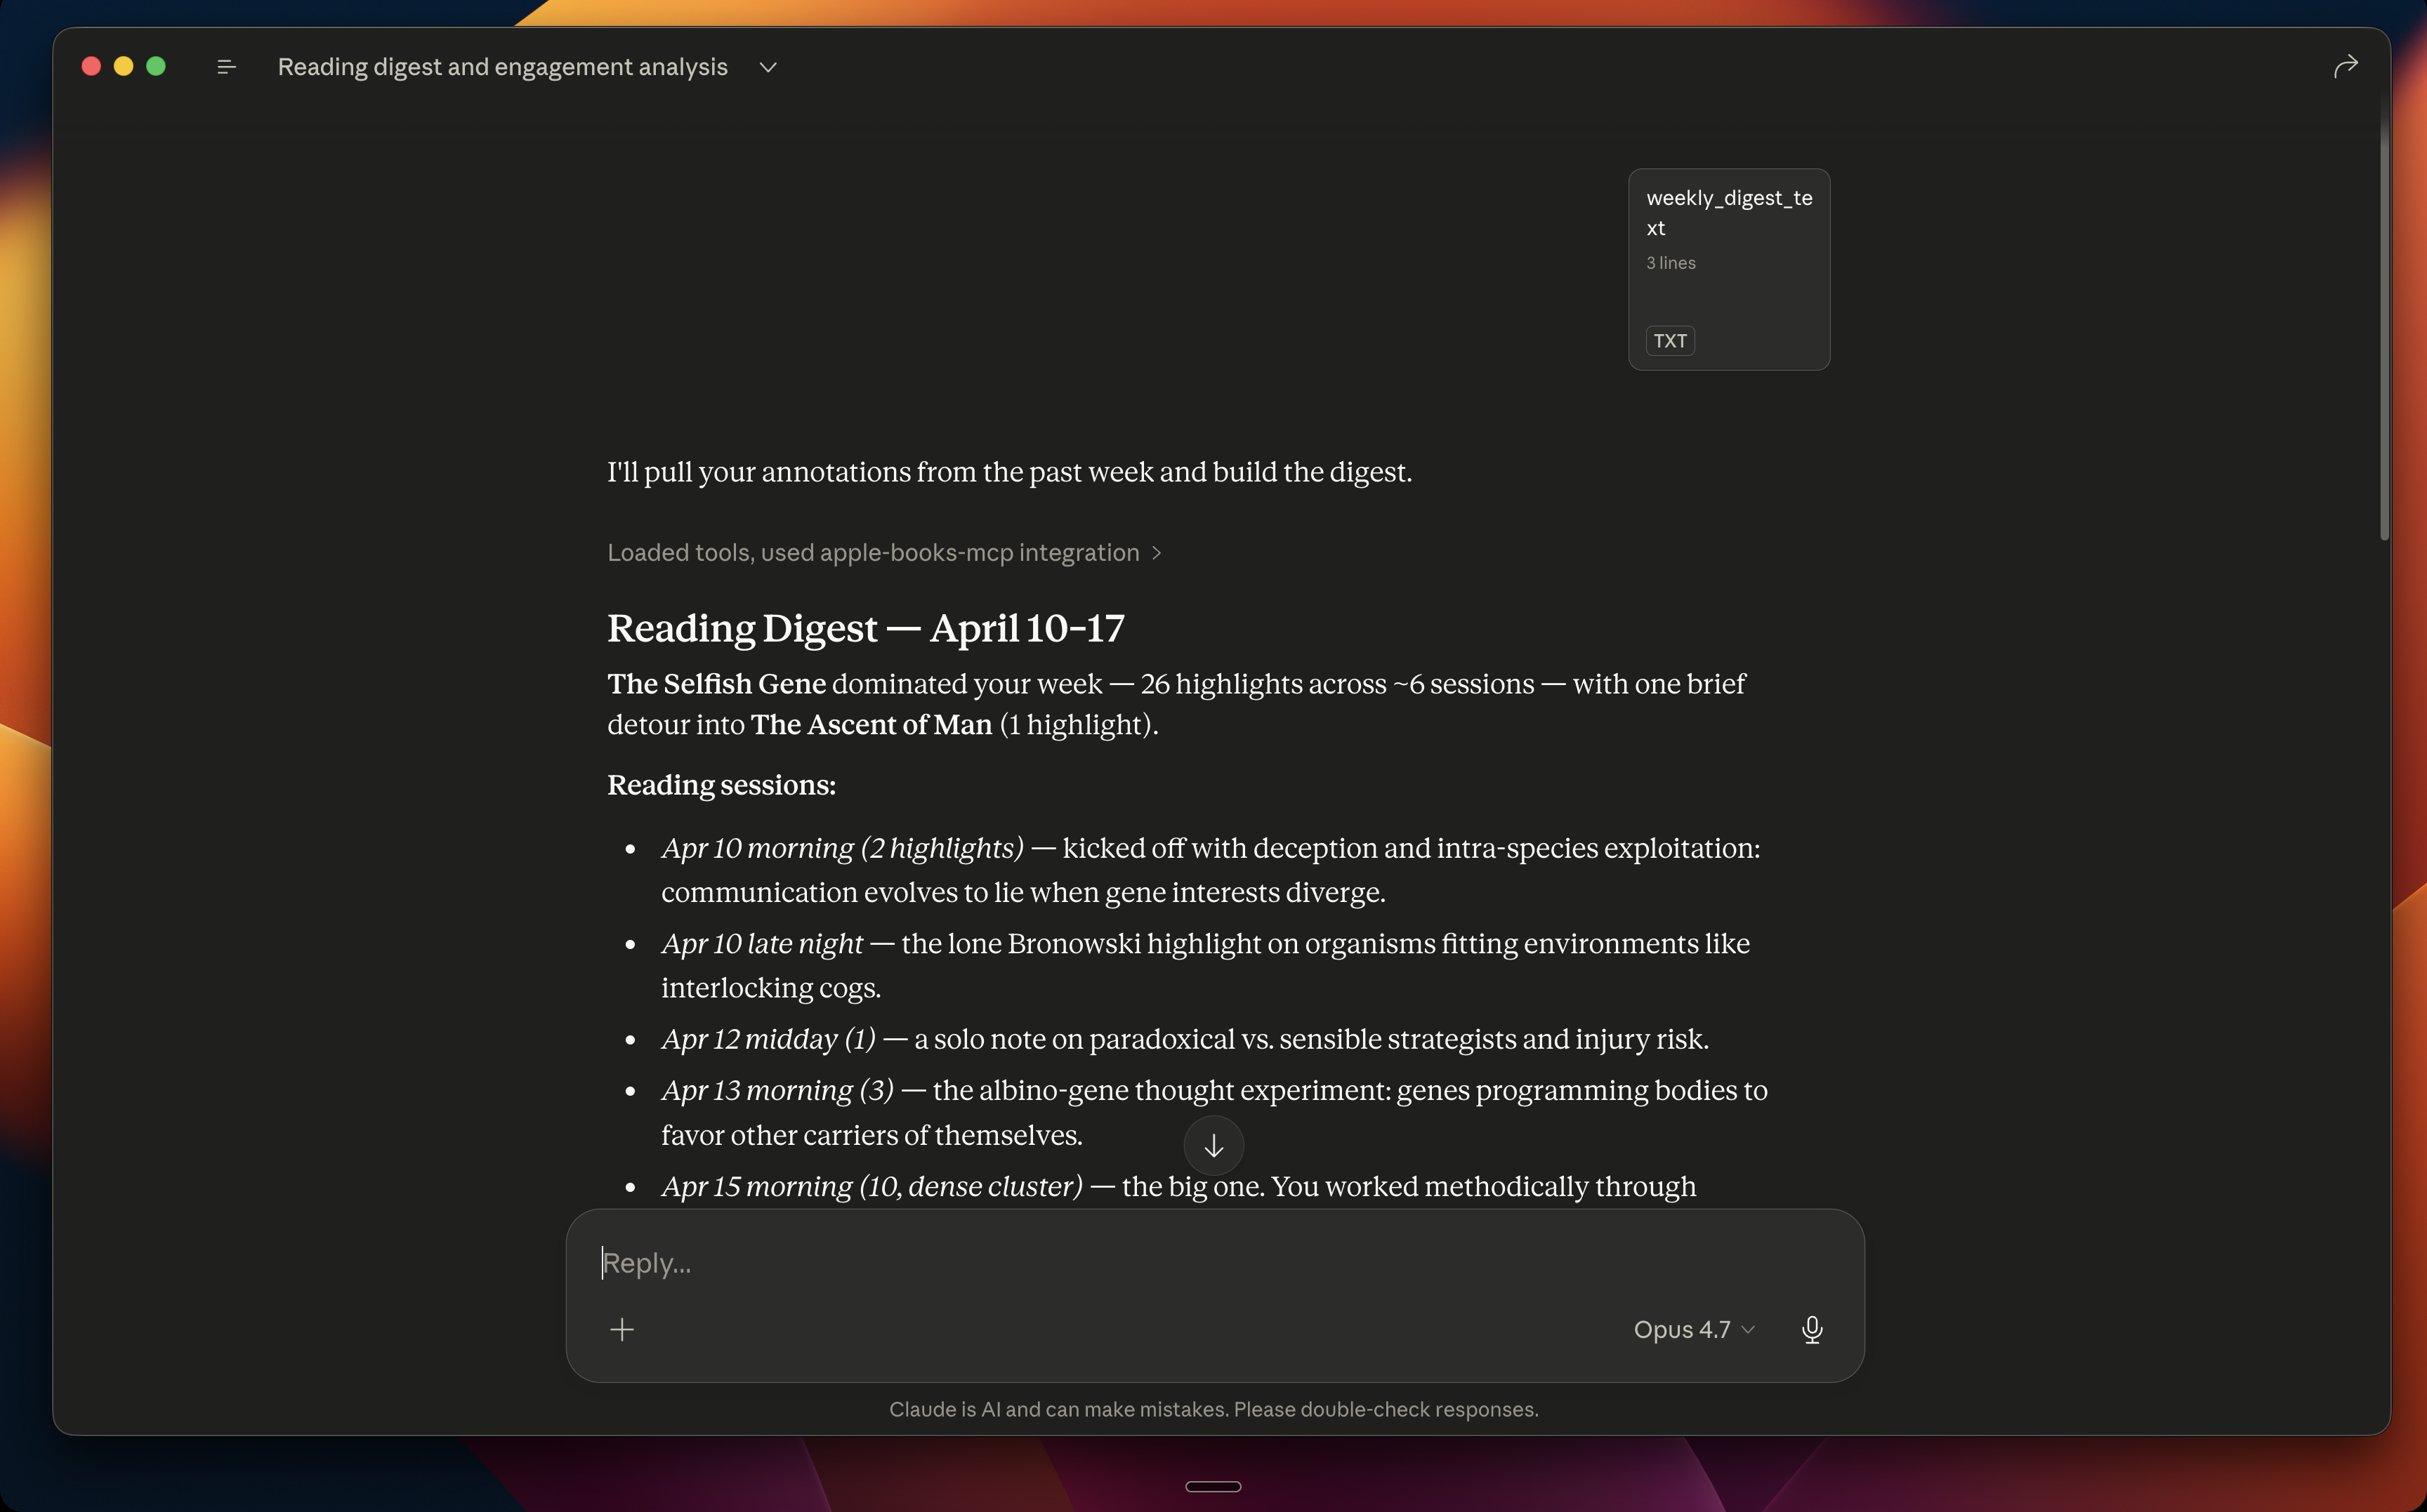Open the Opus 4.7 model selector
This screenshot has height=1512, width=2427.
pos(1694,1329)
